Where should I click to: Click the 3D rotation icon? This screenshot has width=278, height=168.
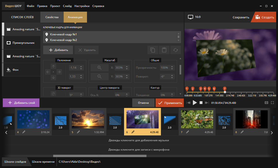pyautogui.click(x=53, y=94)
